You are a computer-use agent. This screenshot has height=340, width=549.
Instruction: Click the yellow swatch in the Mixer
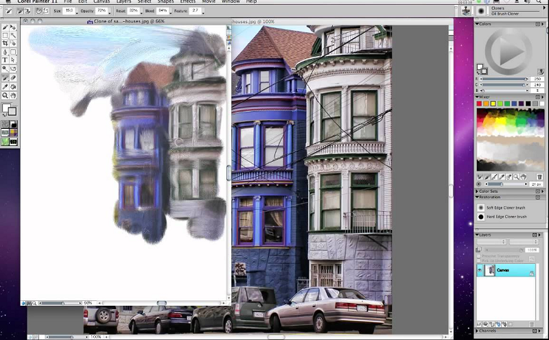(x=494, y=104)
